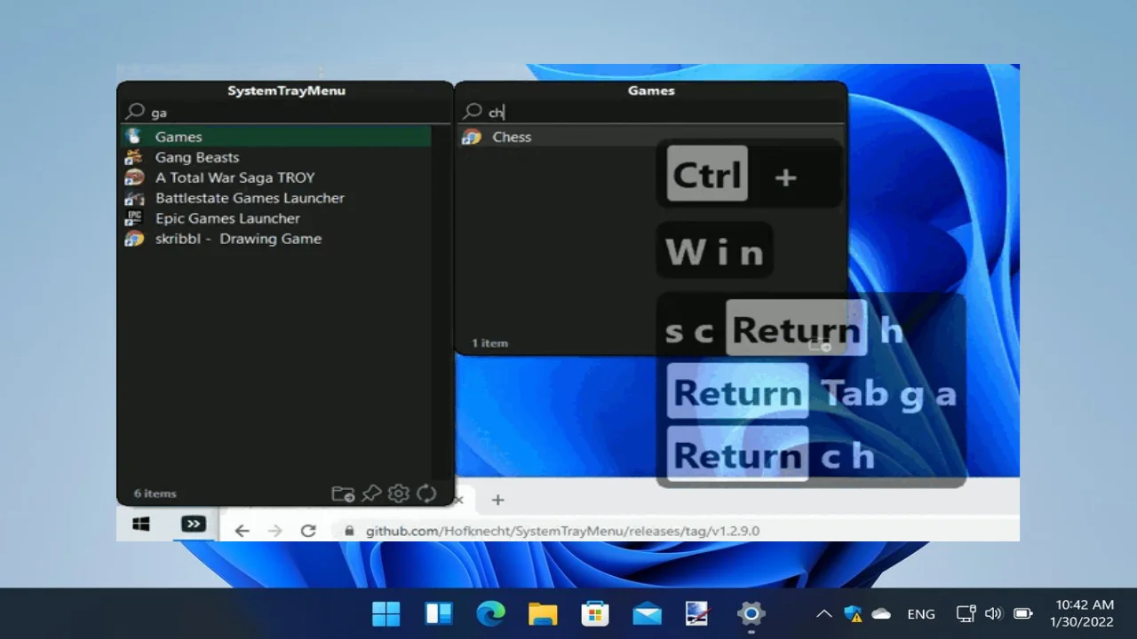The width and height of the screenshot is (1137, 639).
Task: Pin the SystemTrayMenu window open
Action: [371, 493]
